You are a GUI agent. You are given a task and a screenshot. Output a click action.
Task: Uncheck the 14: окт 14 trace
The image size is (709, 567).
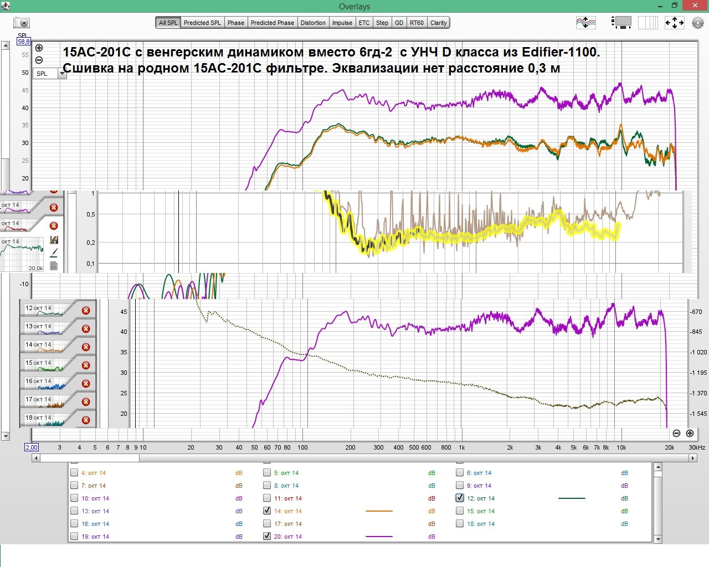[x=267, y=511]
